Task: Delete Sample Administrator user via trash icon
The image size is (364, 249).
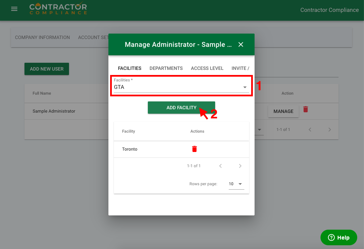Action: [306, 109]
